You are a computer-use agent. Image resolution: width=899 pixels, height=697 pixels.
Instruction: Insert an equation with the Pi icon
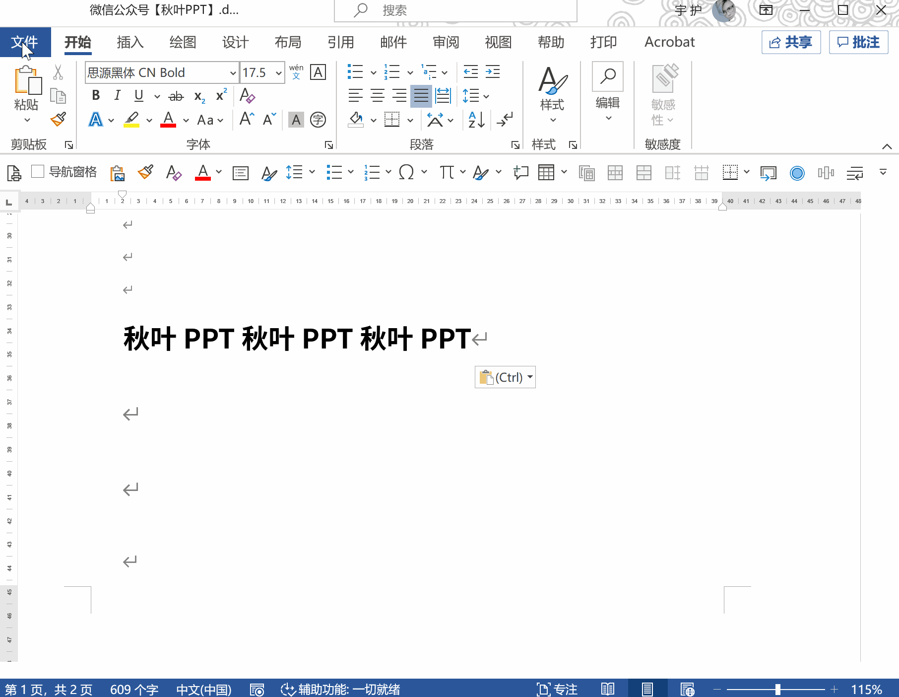point(446,173)
